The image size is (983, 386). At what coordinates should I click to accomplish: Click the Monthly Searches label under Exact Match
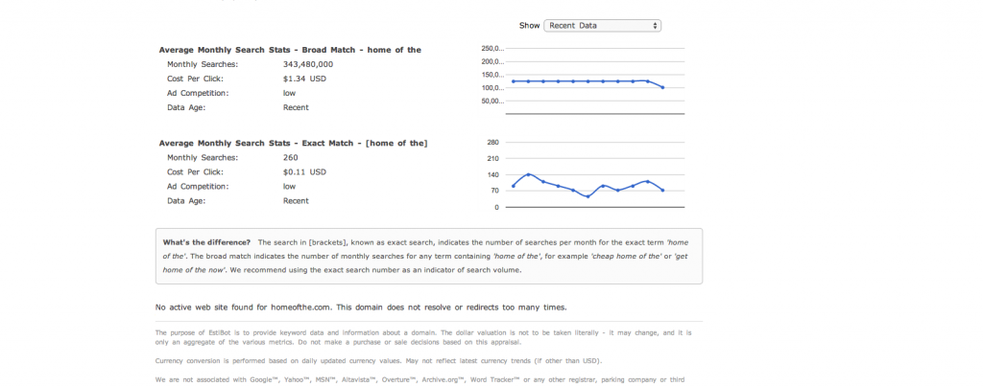click(x=203, y=158)
